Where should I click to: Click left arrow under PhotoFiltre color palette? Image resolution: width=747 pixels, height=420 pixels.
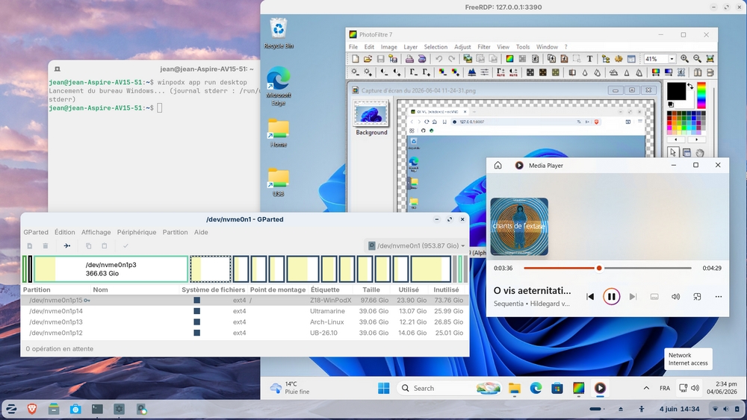676,140
